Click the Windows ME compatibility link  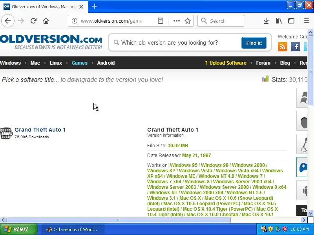[181, 176]
